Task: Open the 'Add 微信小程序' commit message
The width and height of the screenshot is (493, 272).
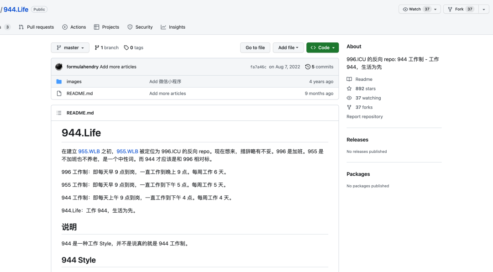Action: pos(165,81)
